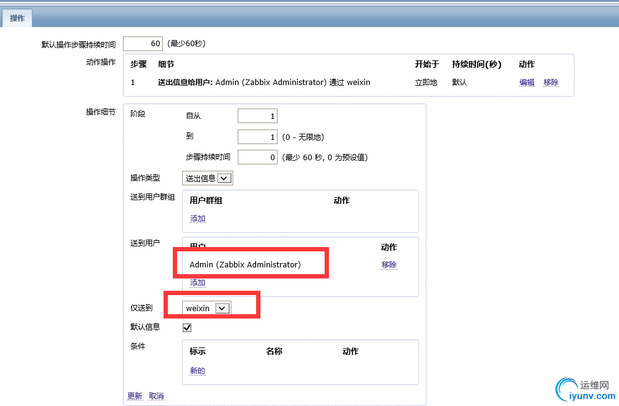Viewport: 619px width, 406px height.
Task: Switch to the 操作 tab
Action: (x=17, y=18)
